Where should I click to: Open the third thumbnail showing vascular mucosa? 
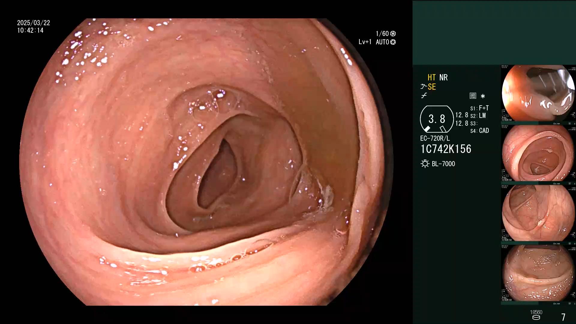click(538, 213)
